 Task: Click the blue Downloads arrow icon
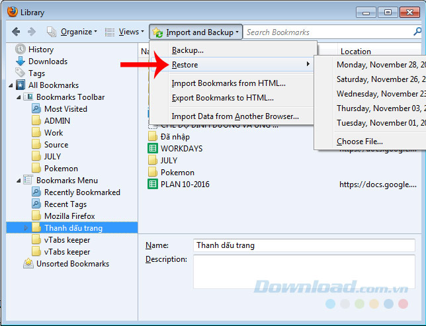click(x=21, y=61)
